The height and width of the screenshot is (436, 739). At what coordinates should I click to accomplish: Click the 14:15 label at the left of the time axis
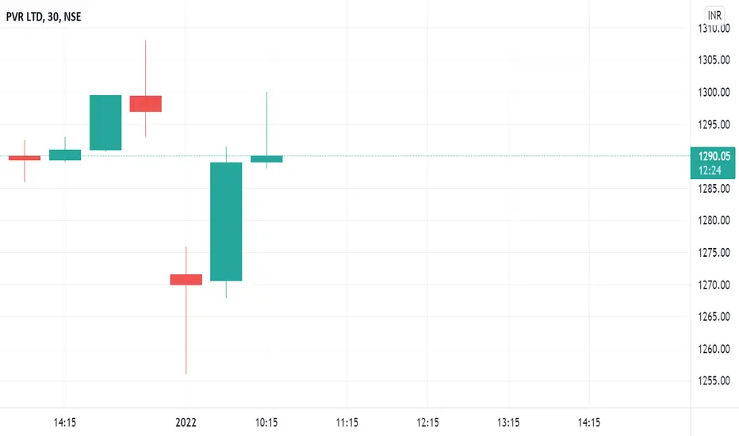[64, 423]
